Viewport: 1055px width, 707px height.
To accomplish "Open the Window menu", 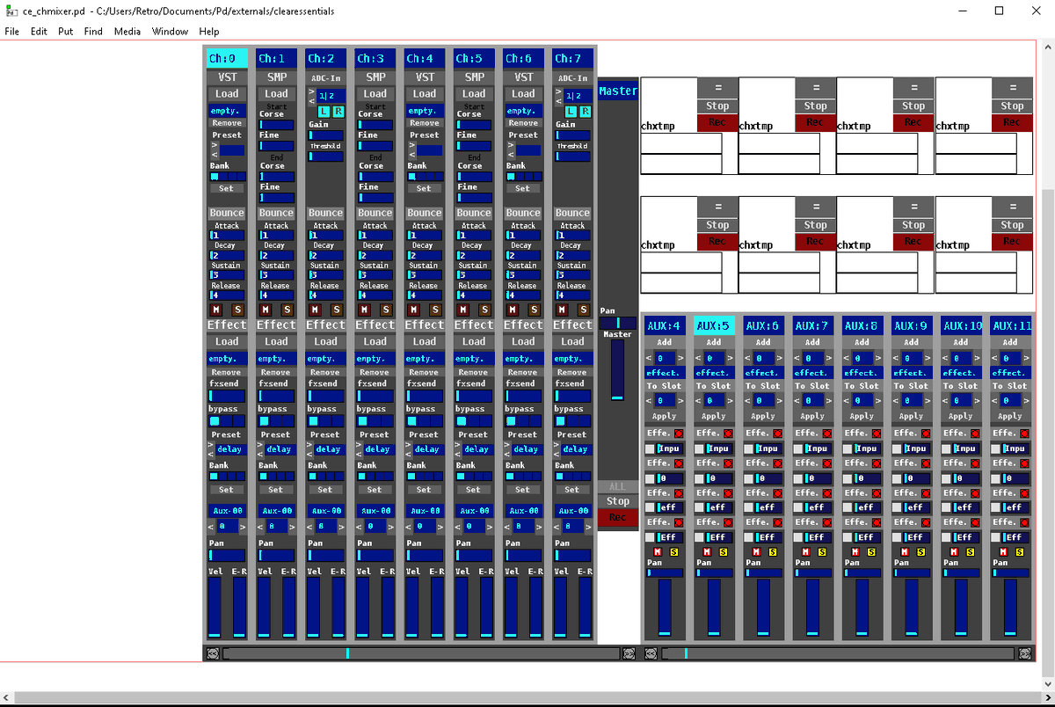I will (170, 32).
